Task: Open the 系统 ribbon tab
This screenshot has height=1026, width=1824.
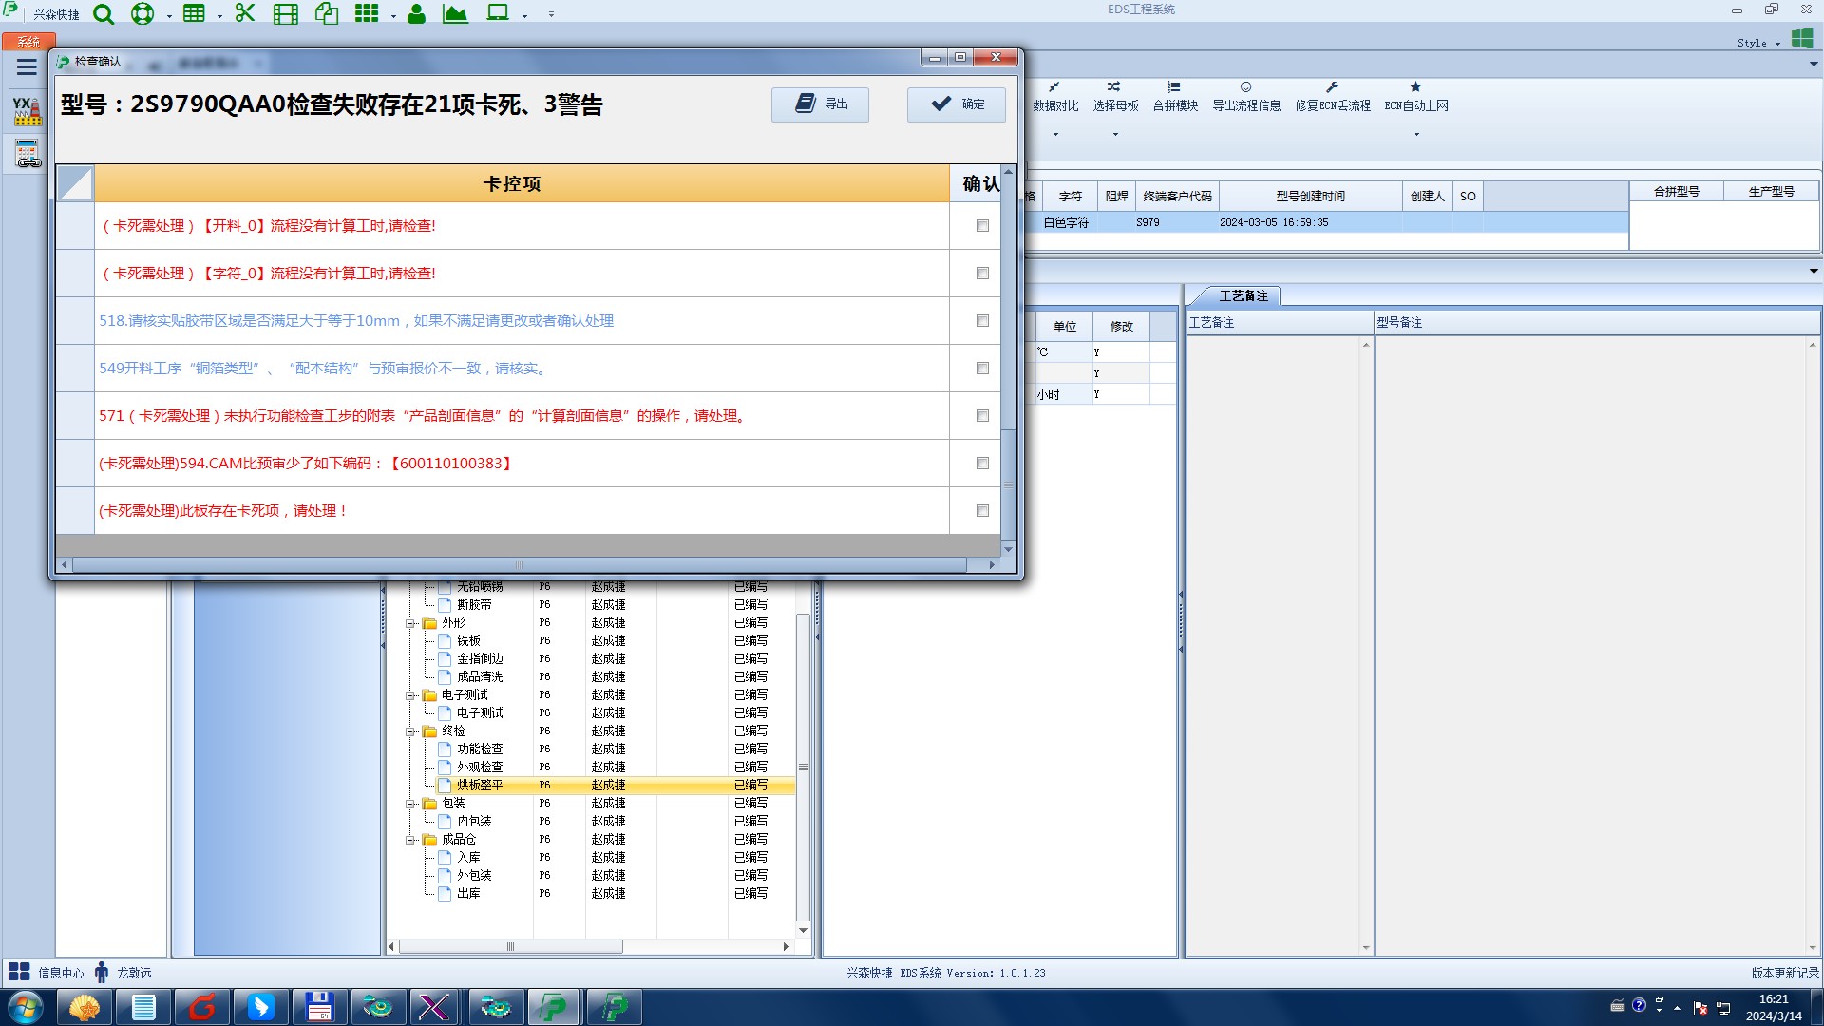Action: [28, 42]
